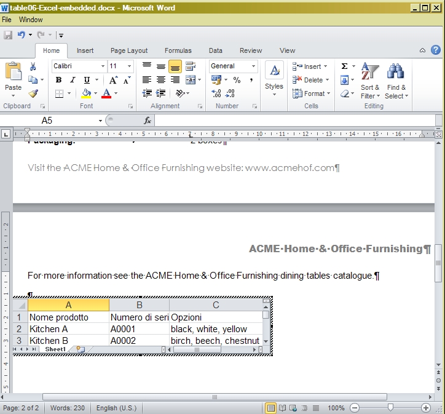Image resolution: width=445 pixels, height=414 pixels.
Task: Increase font size with Grow Font
Action: coord(113,80)
